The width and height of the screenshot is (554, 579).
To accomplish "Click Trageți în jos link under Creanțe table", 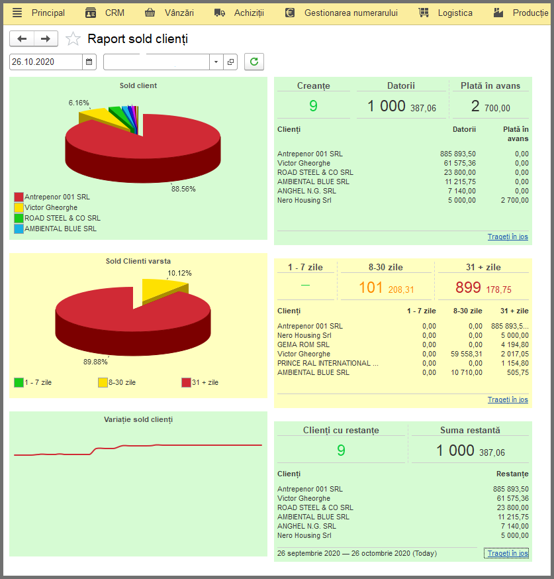I will tap(508, 237).
